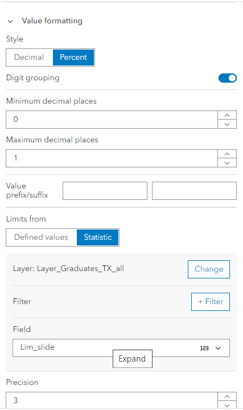Viewport: 243px width, 410px height.
Task: Decrease Minimum decimal places with down arrow
Action: [x=227, y=124]
